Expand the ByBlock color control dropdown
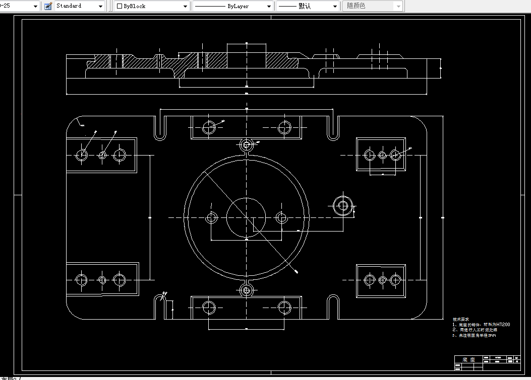Viewport: 531px width, 380px height. (x=152, y=6)
